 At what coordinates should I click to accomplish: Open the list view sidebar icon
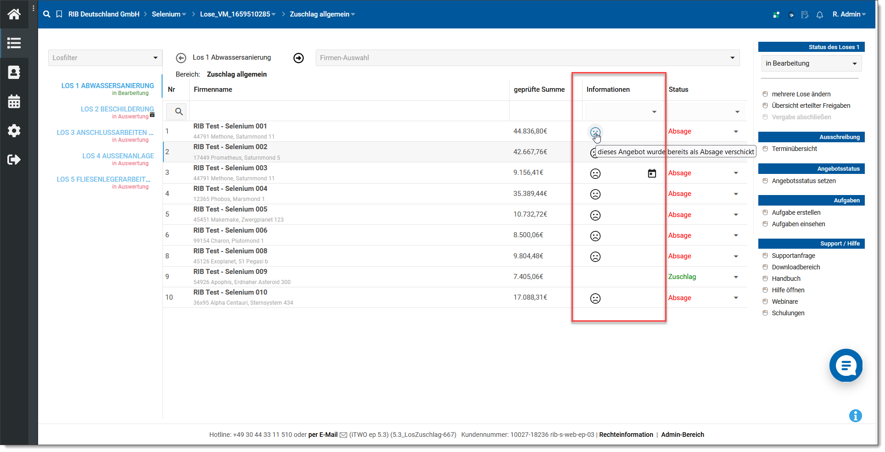point(14,43)
